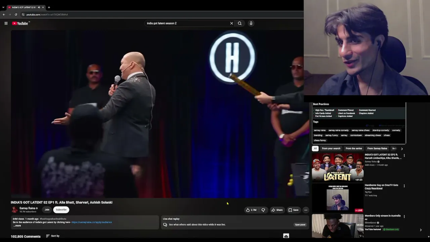
Task: Click the #hashtagsakuchnahihota hashtag
Action: click(x=53, y=219)
